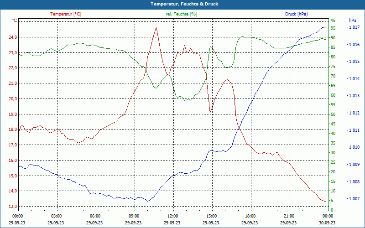The width and height of the screenshot is (365, 228).
Task: Click the 1.011 pressure axis value
Action: tap(354, 130)
